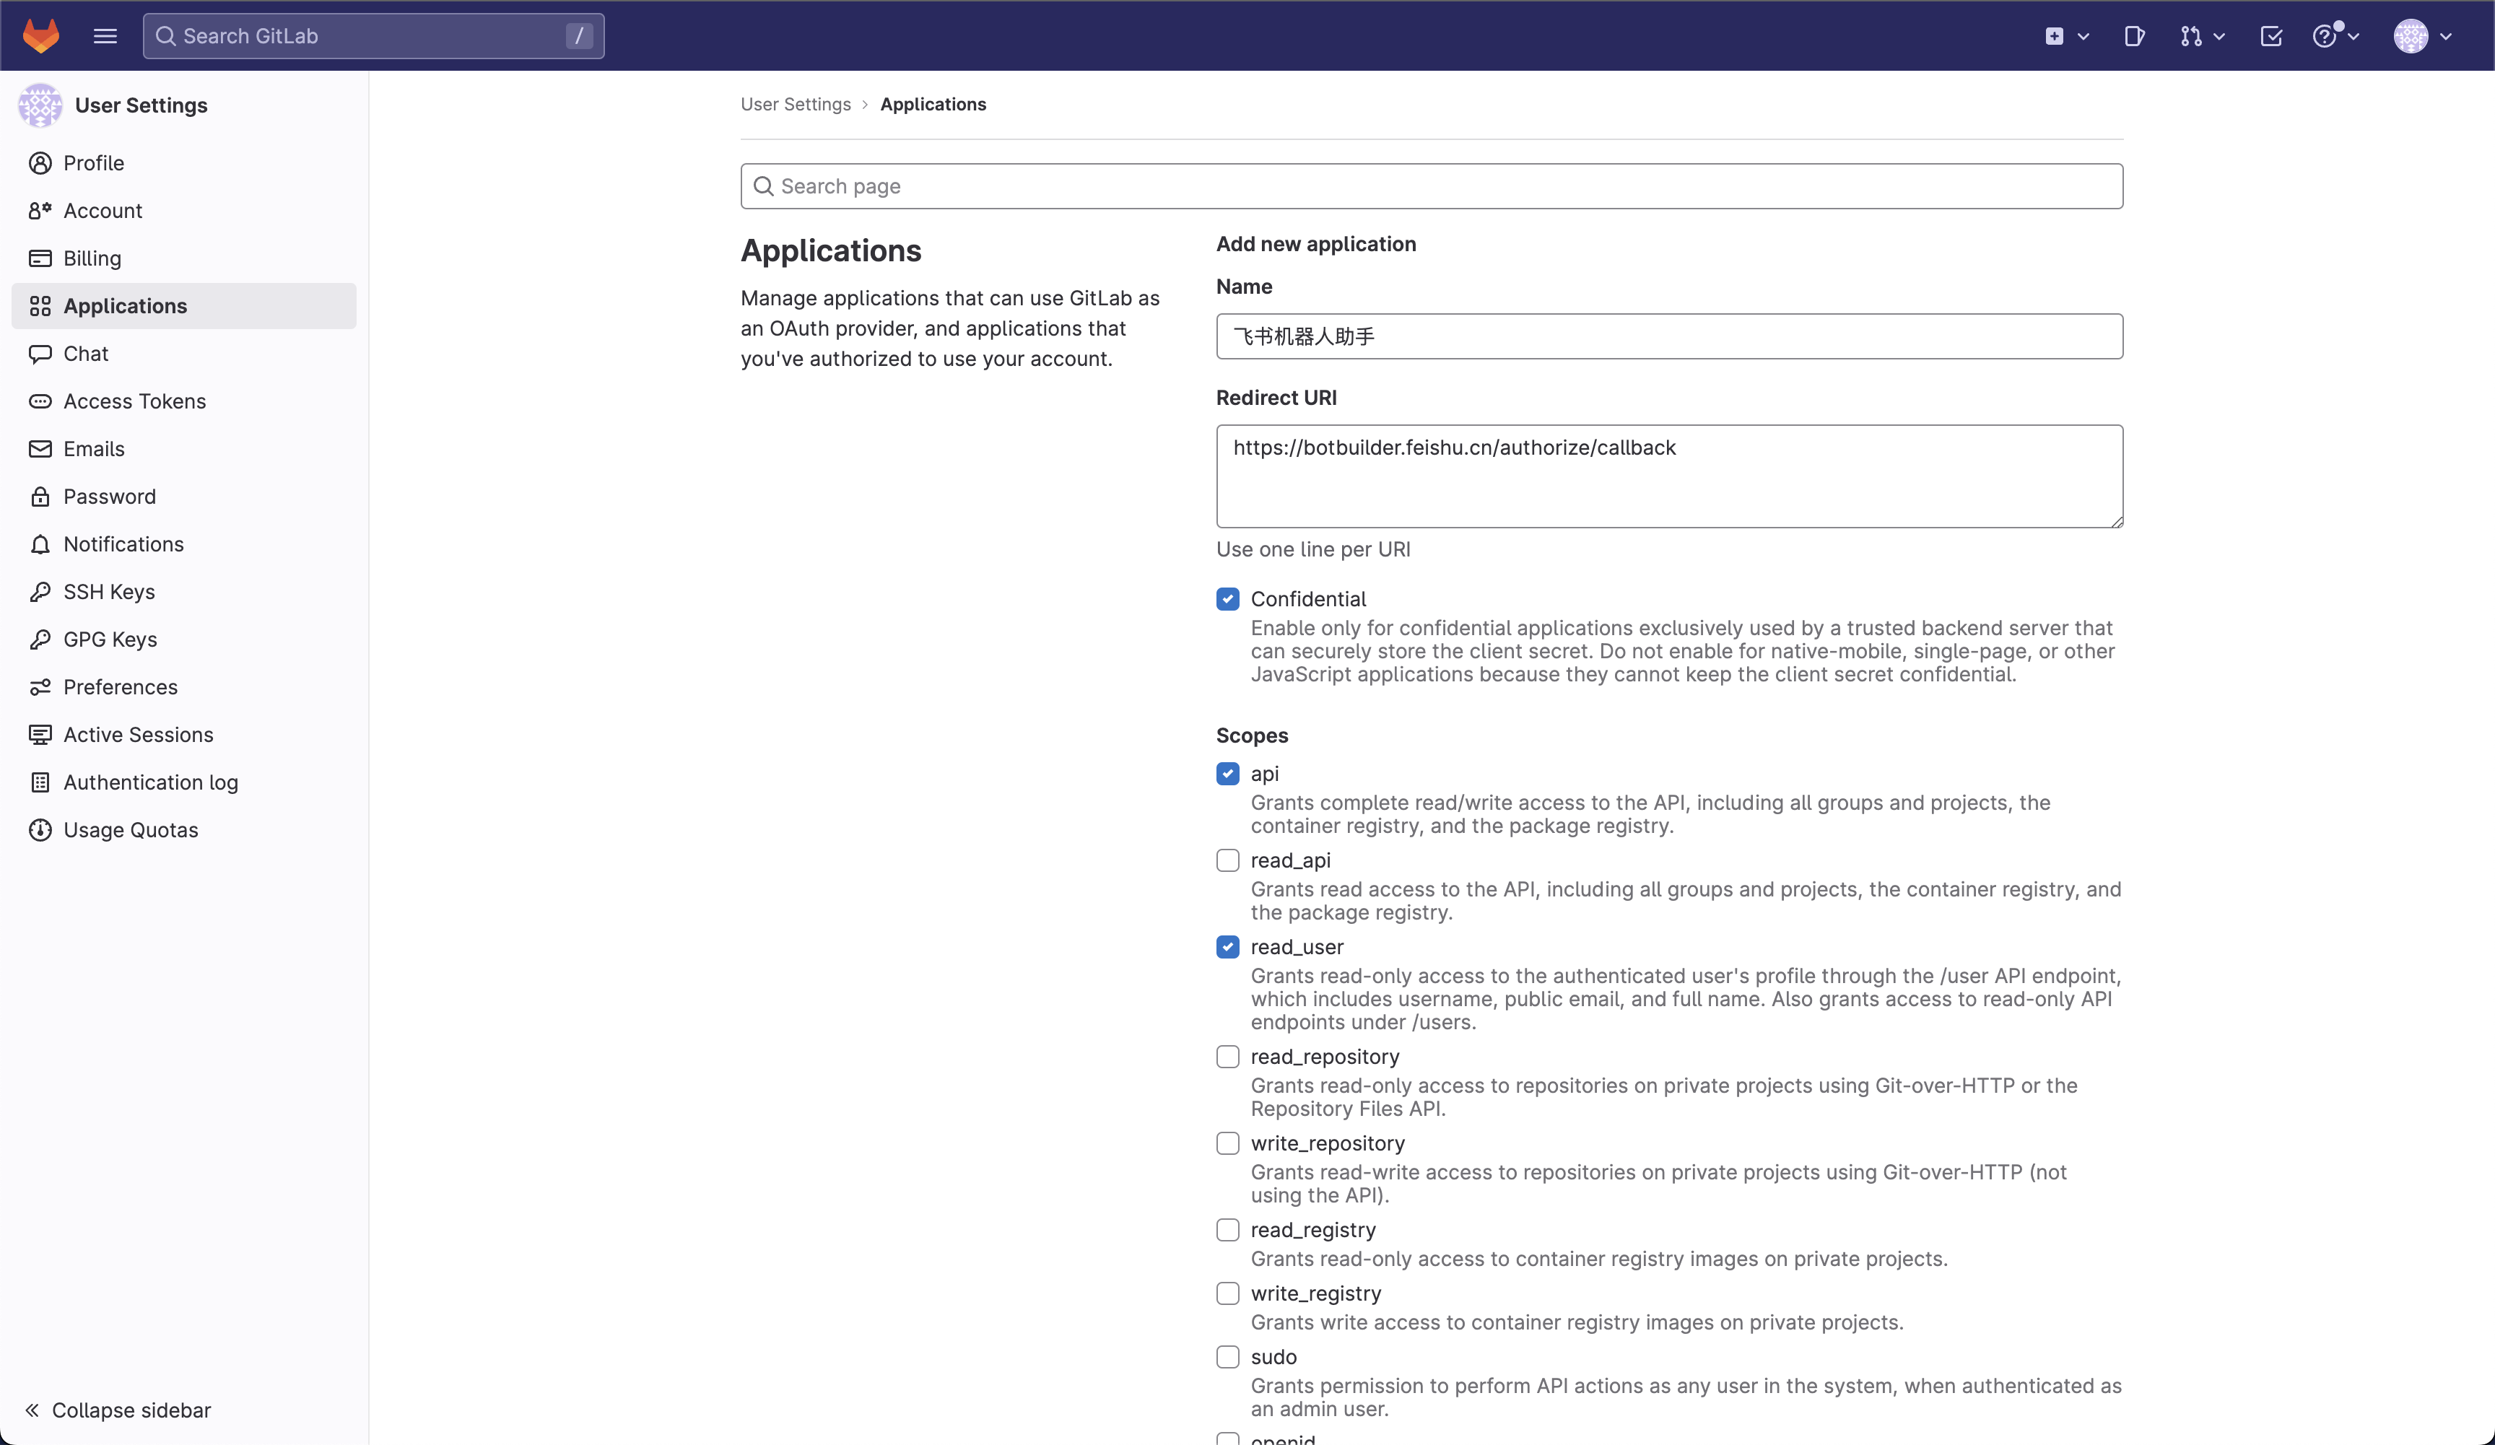
Task: Click the Applications grid icon
Action: (40, 306)
